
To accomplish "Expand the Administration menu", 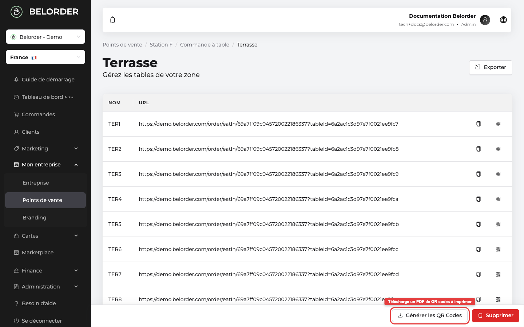I will point(45,287).
